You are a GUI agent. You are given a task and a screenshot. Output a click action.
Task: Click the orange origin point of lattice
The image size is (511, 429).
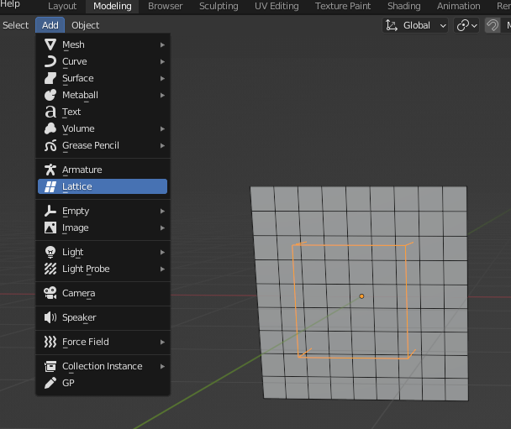[x=361, y=296]
